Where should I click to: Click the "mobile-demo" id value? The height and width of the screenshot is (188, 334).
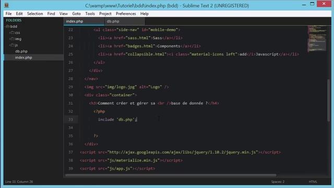point(163,30)
